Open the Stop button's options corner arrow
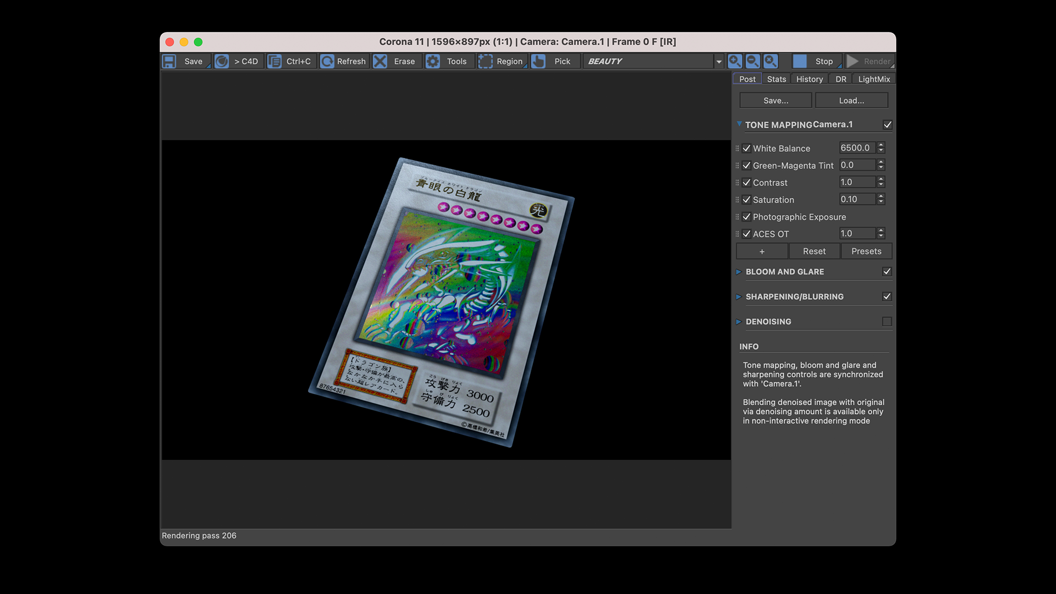Screen dimensions: 1056x594 pos(839,66)
